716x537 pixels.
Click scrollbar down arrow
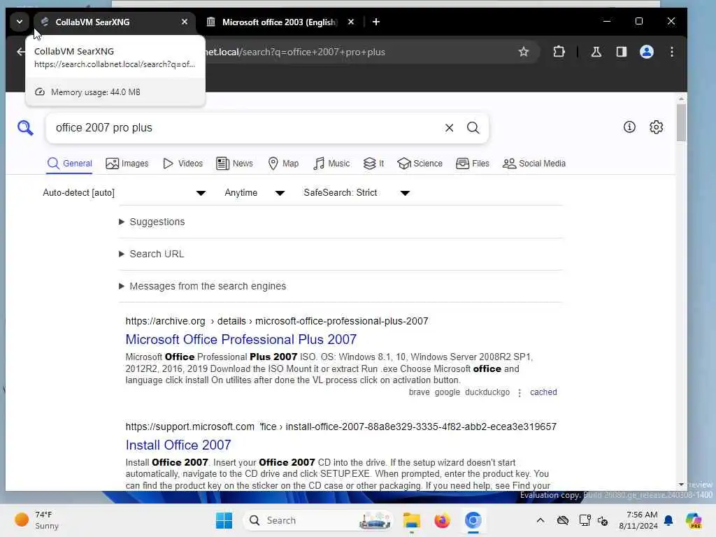click(681, 485)
